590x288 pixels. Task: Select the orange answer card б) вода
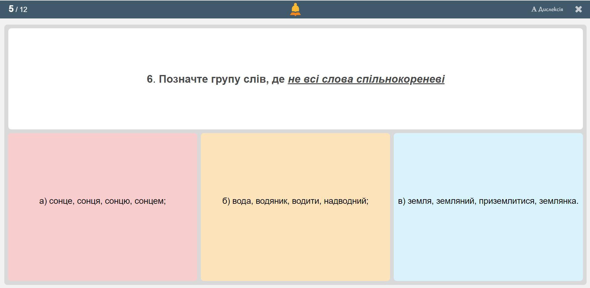pyautogui.click(x=295, y=231)
